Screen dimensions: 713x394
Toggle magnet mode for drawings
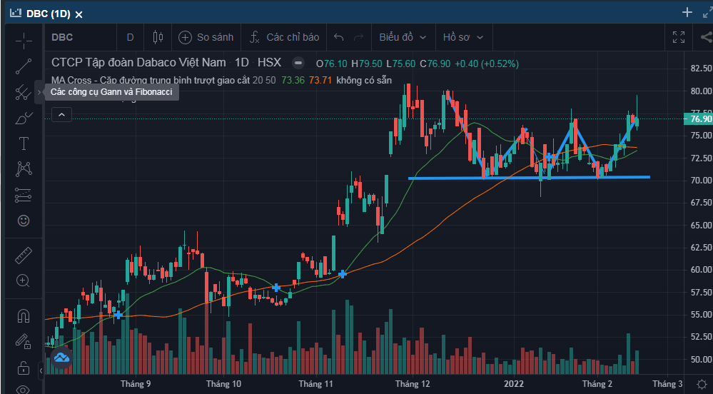point(24,315)
